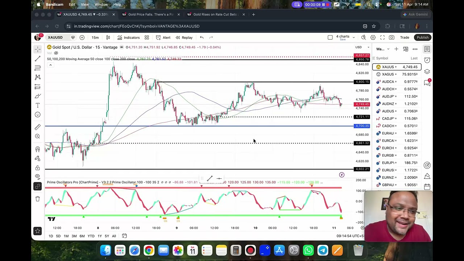Image resolution: width=464 pixels, height=261 pixels.
Task: Open the Fibonacci tools group
Action: point(38,68)
